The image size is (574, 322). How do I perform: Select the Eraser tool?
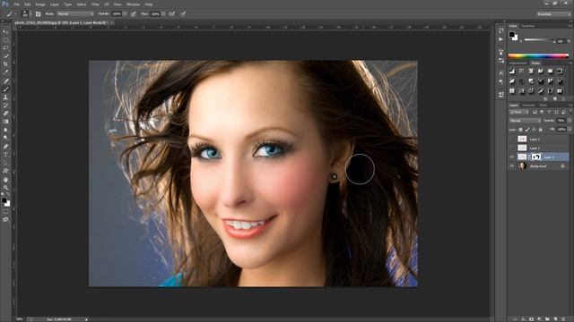[5, 114]
